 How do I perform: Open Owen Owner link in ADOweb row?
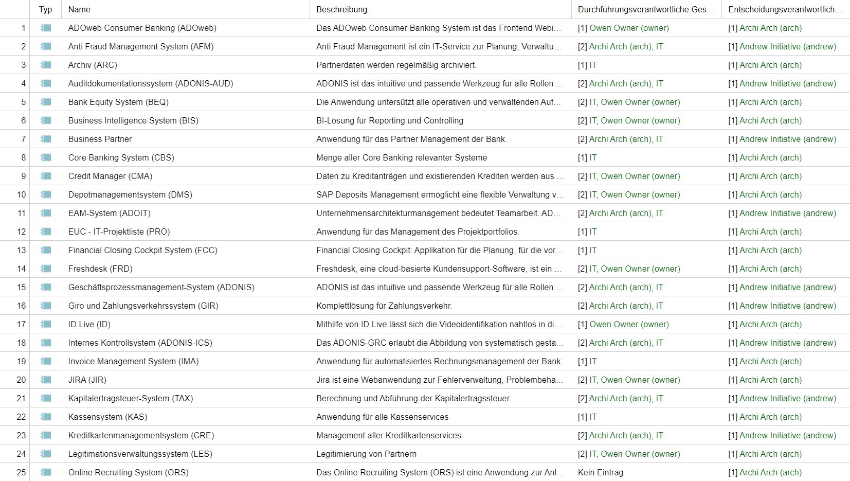point(629,28)
